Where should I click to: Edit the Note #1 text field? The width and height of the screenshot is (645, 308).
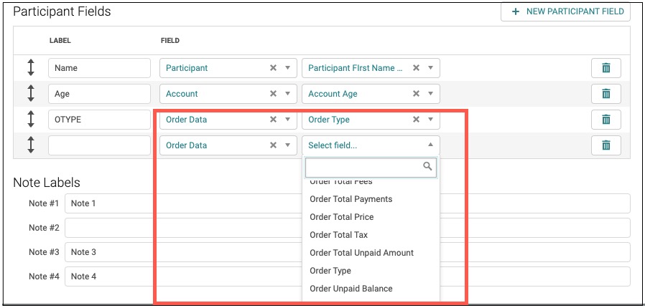347,203
